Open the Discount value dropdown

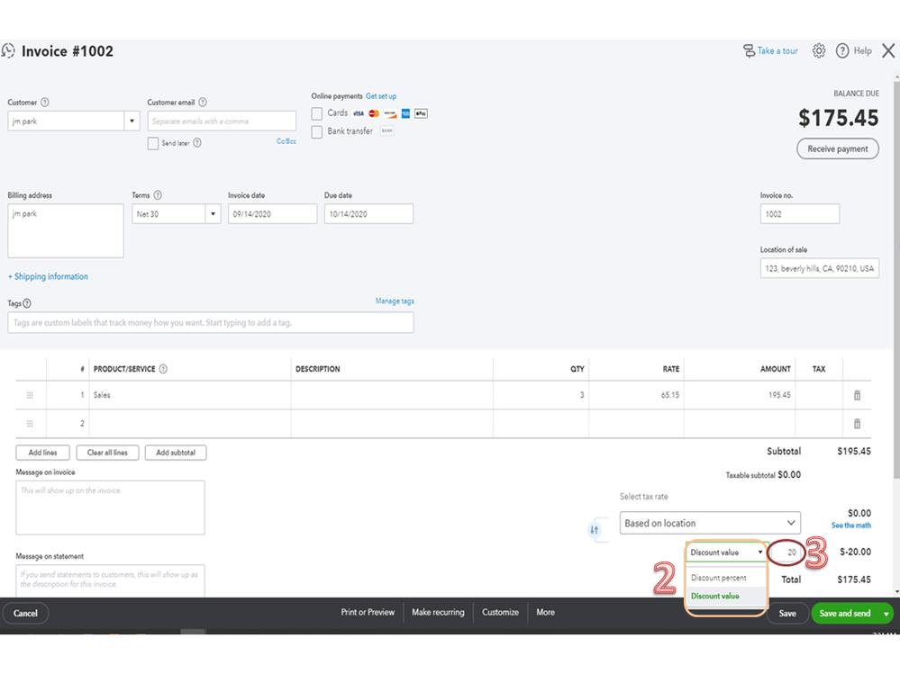coord(727,553)
